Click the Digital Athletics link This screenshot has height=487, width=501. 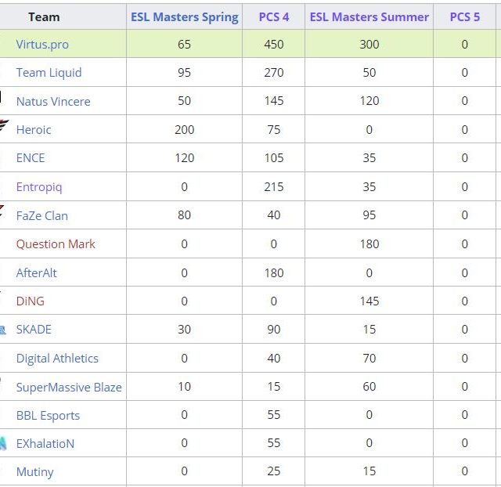coord(57,358)
